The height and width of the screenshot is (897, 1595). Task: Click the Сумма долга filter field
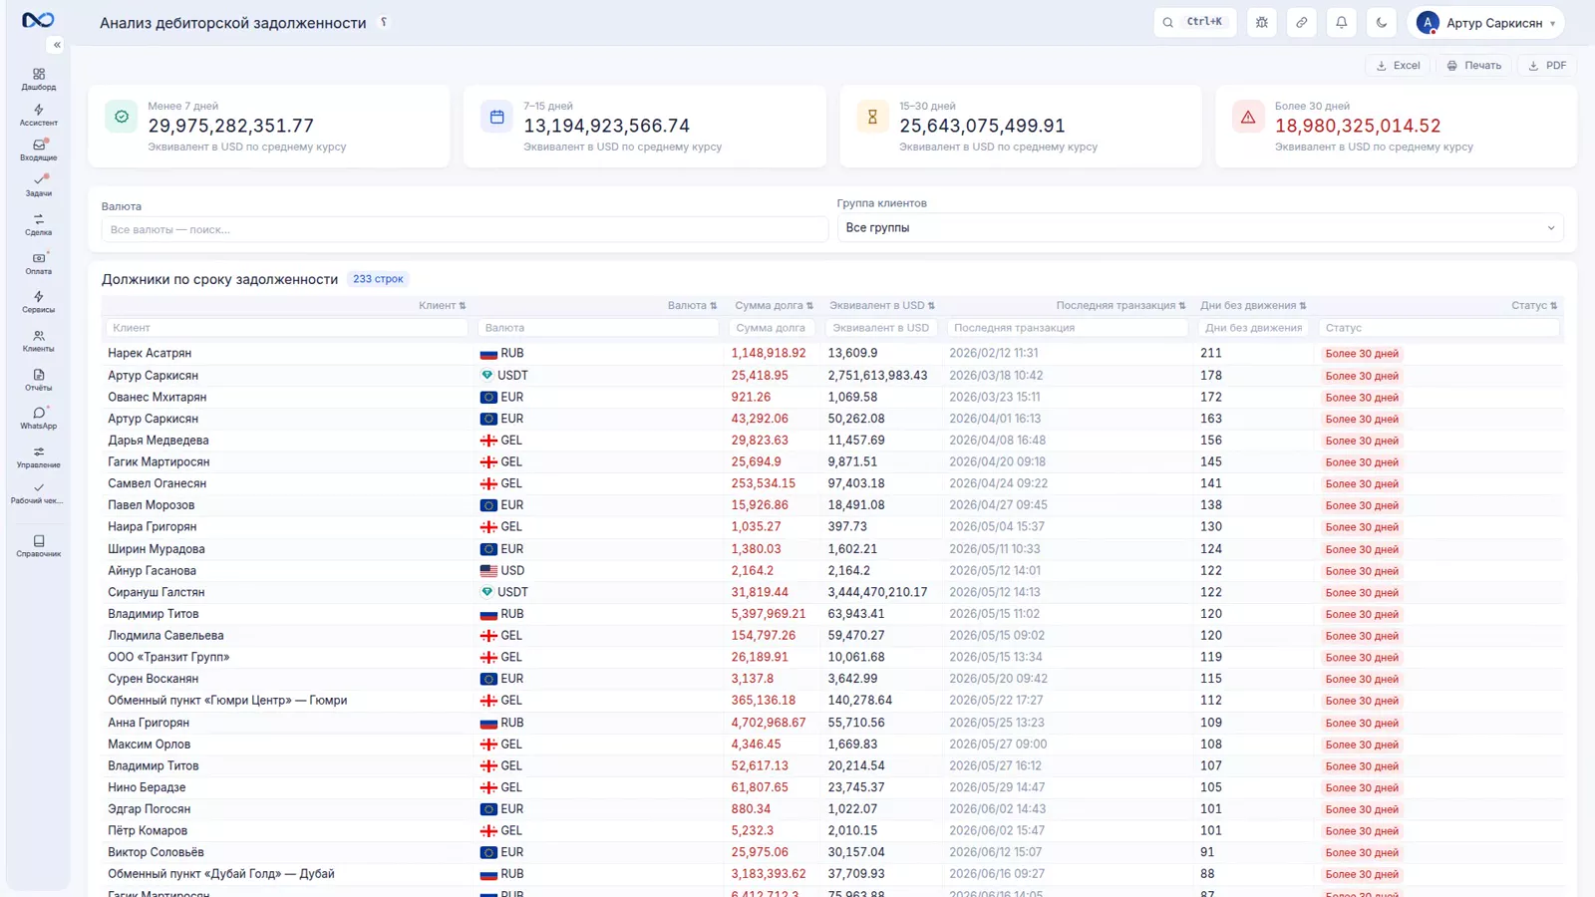pos(772,328)
